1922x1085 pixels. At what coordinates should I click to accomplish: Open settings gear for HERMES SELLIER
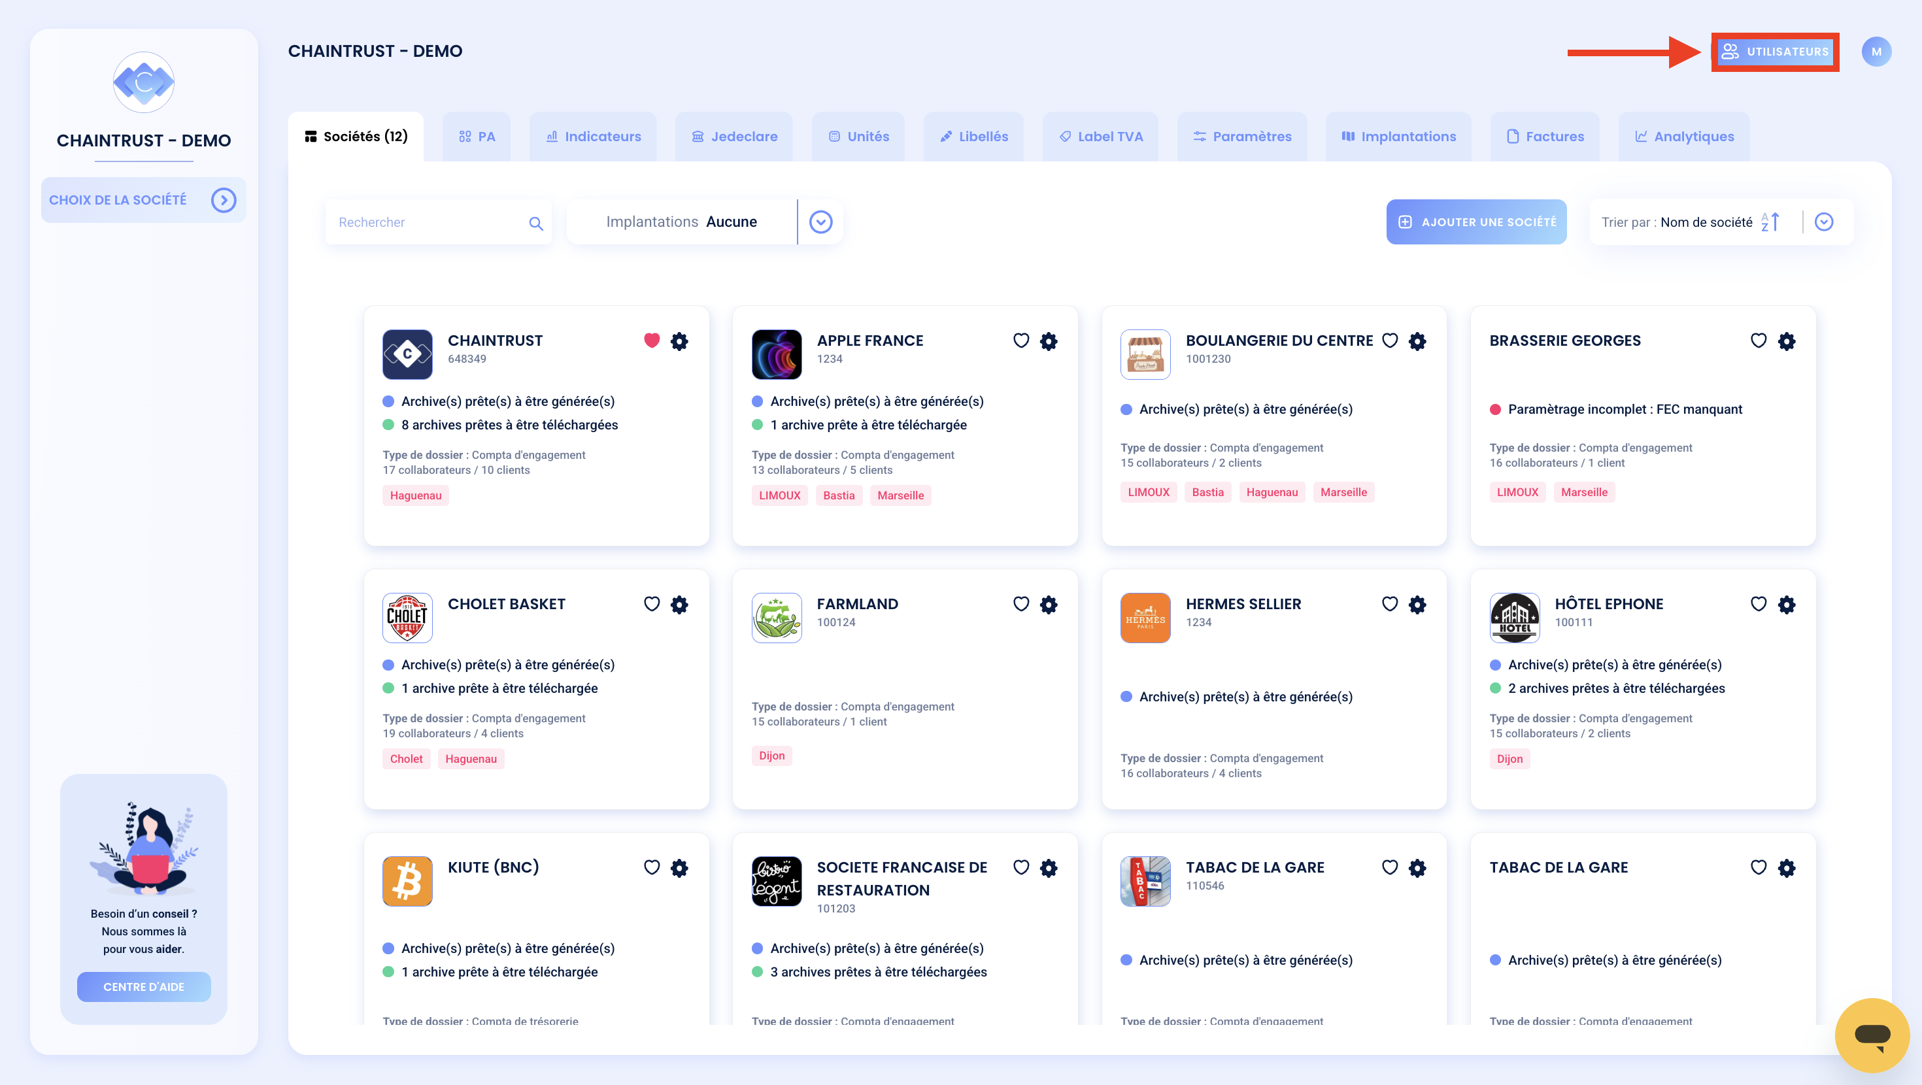tap(1417, 605)
